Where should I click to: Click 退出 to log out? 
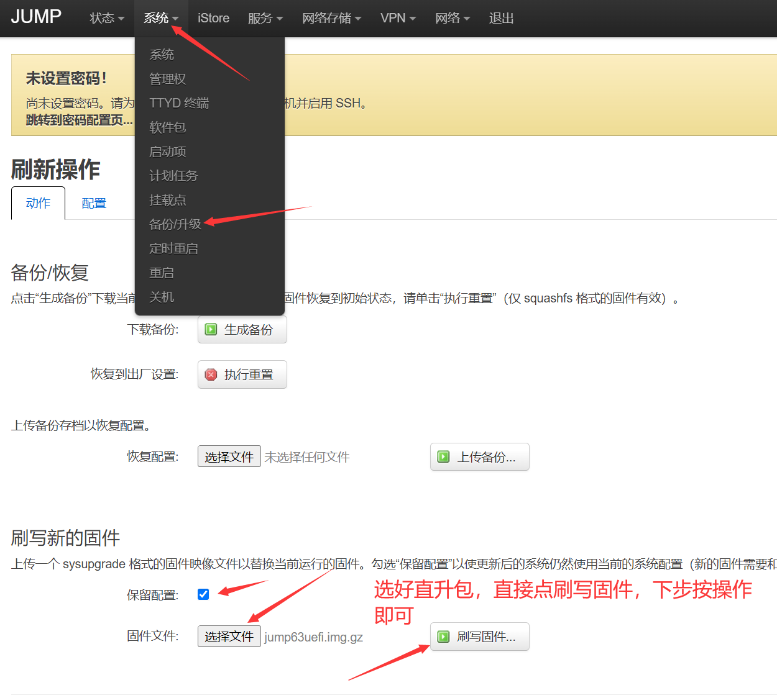click(501, 19)
